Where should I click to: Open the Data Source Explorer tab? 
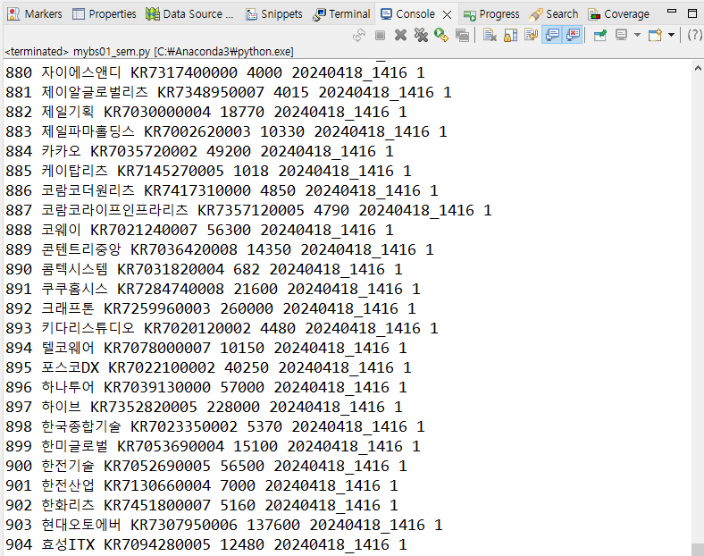click(189, 14)
